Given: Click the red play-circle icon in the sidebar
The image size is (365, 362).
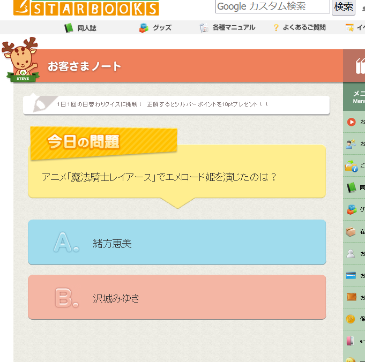Looking at the screenshot, I should (351, 122).
